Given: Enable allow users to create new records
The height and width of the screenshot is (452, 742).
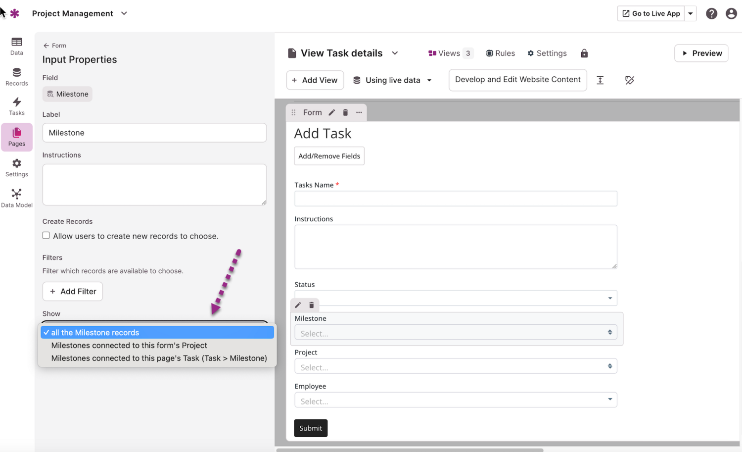Looking at the screenshot, I should [x=46, y=236].
